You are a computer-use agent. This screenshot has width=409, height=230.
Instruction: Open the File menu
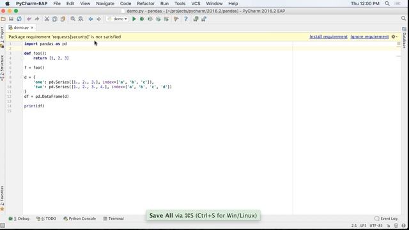tap(57, 4)
